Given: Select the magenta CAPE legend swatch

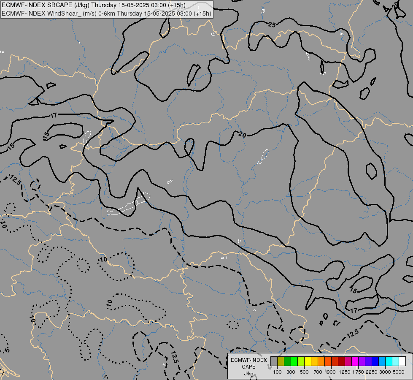Looking at the screenshot, I should click(355, 361).
